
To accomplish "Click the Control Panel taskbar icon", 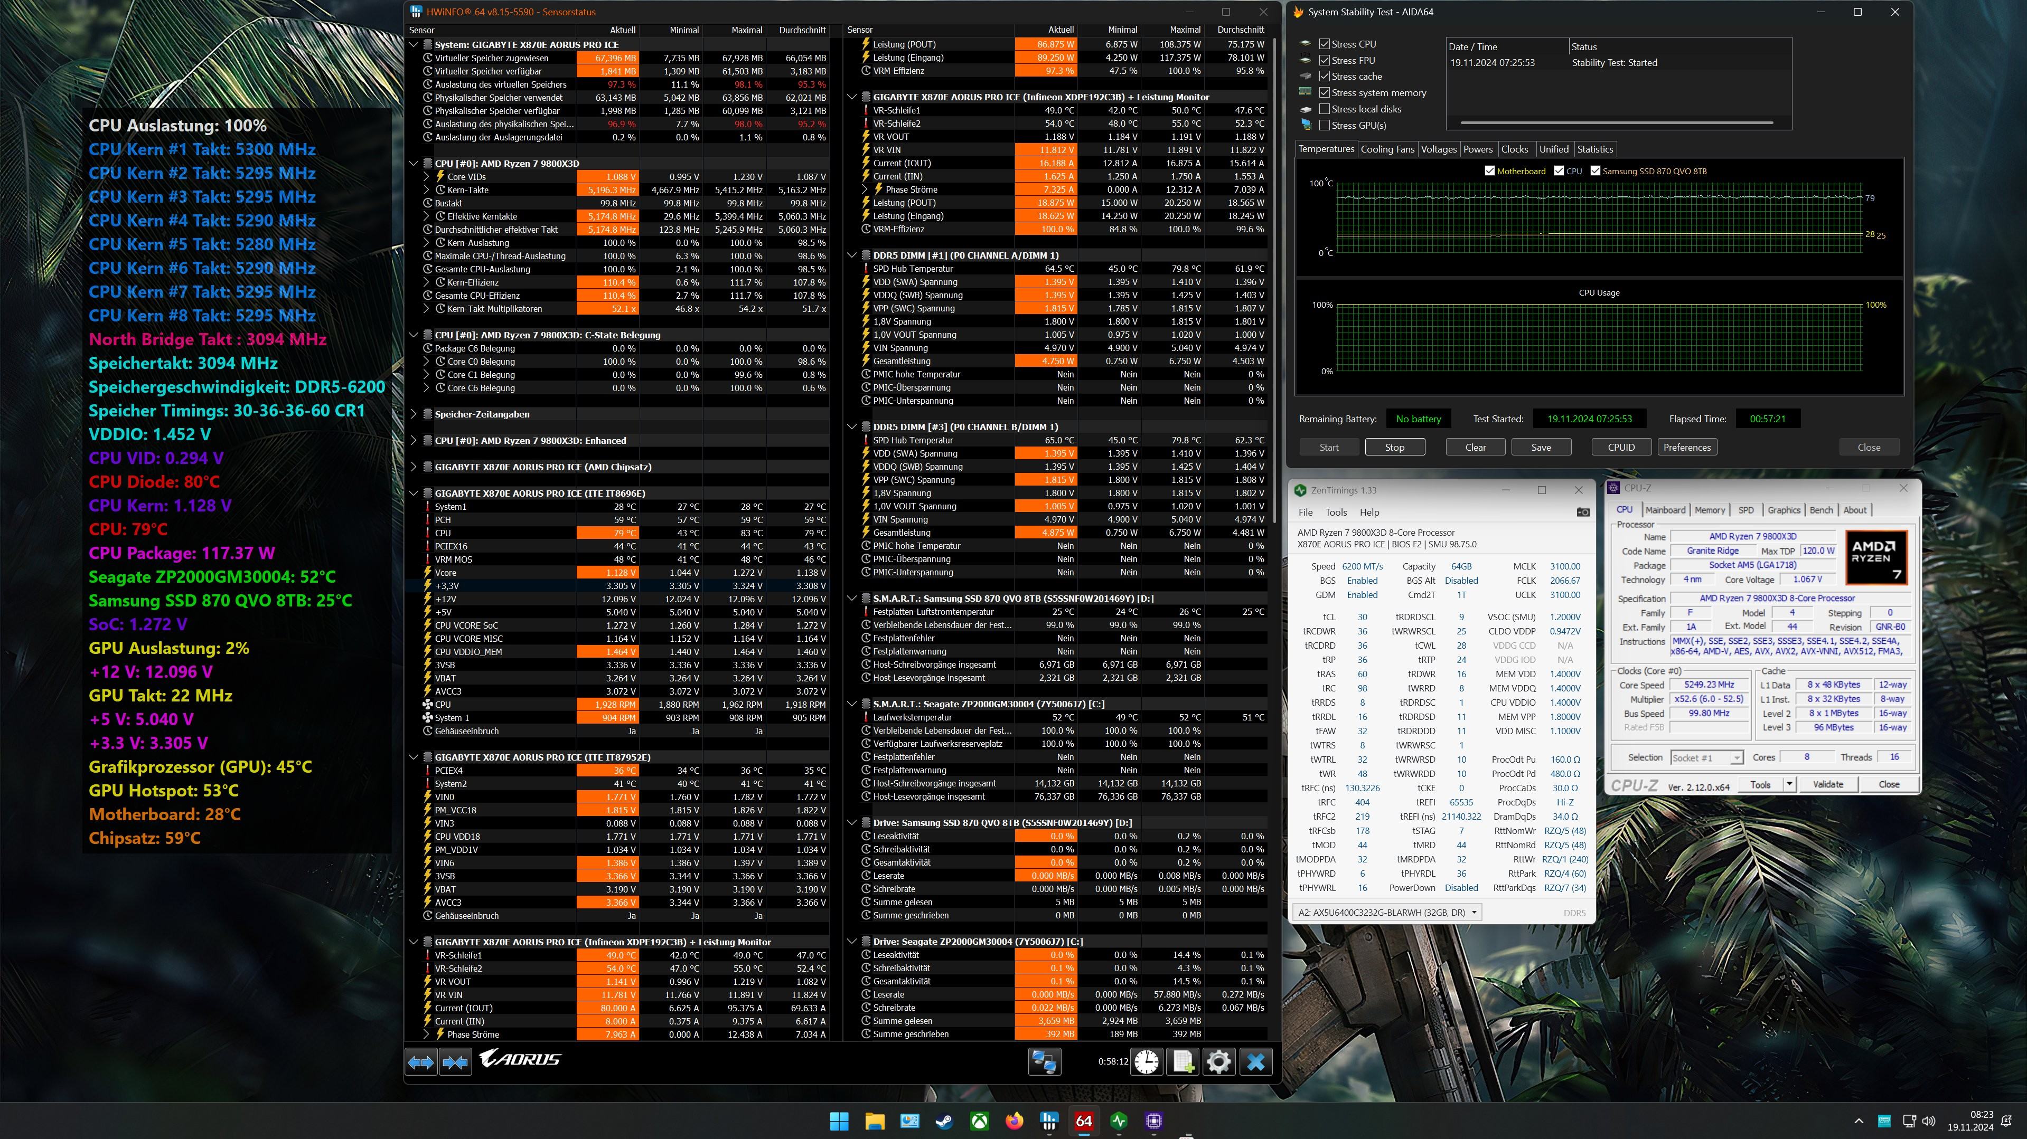I will coord(909,1121).
